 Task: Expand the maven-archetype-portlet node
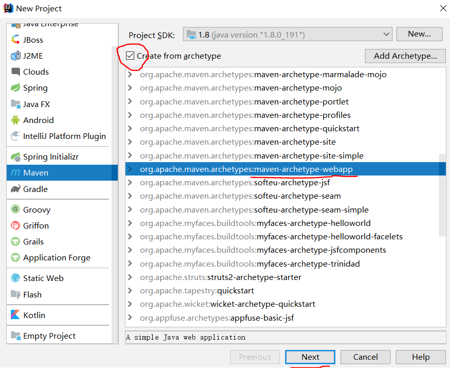coord(130,101)
